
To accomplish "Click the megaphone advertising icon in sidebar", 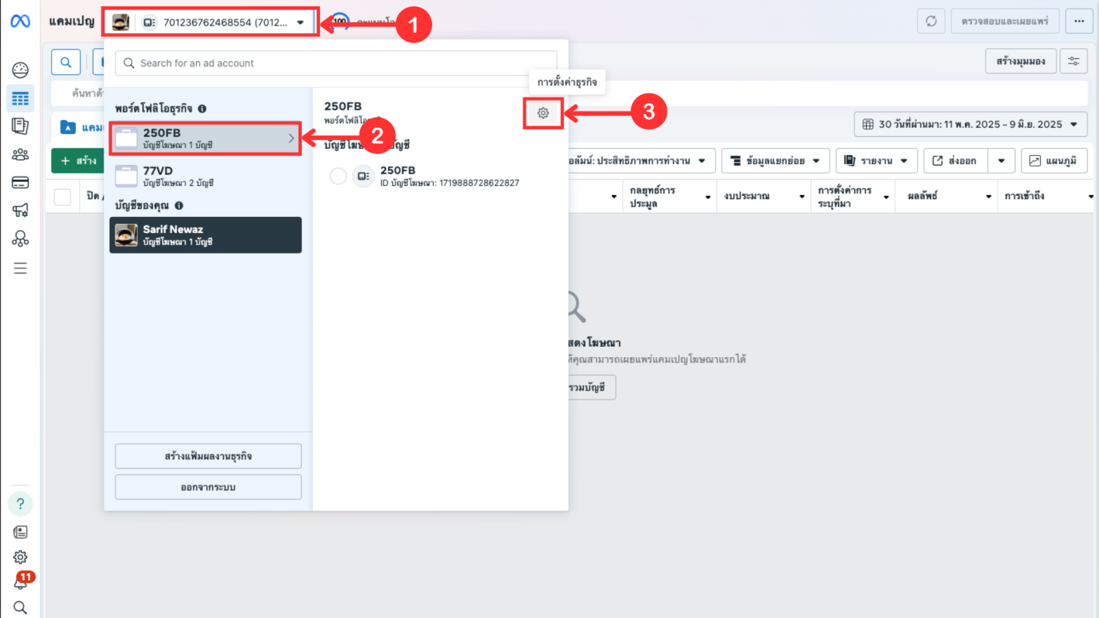I will point(20,210).
